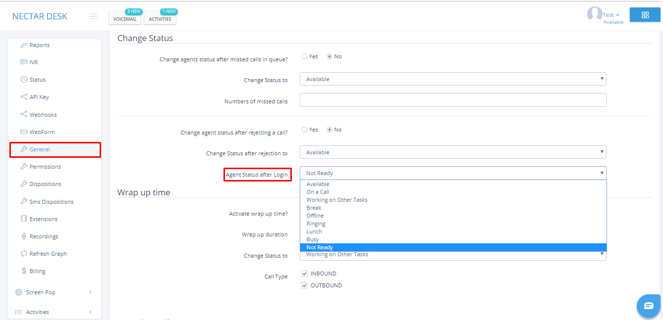
Task: Choose On a Call from the list
Action: point(453,192)
